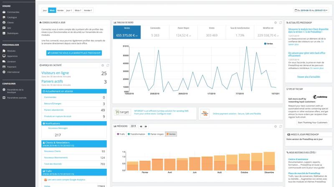Open settings gear of Tableau de bord
This screenshot has height=187, width=334.
pos(276,22)
